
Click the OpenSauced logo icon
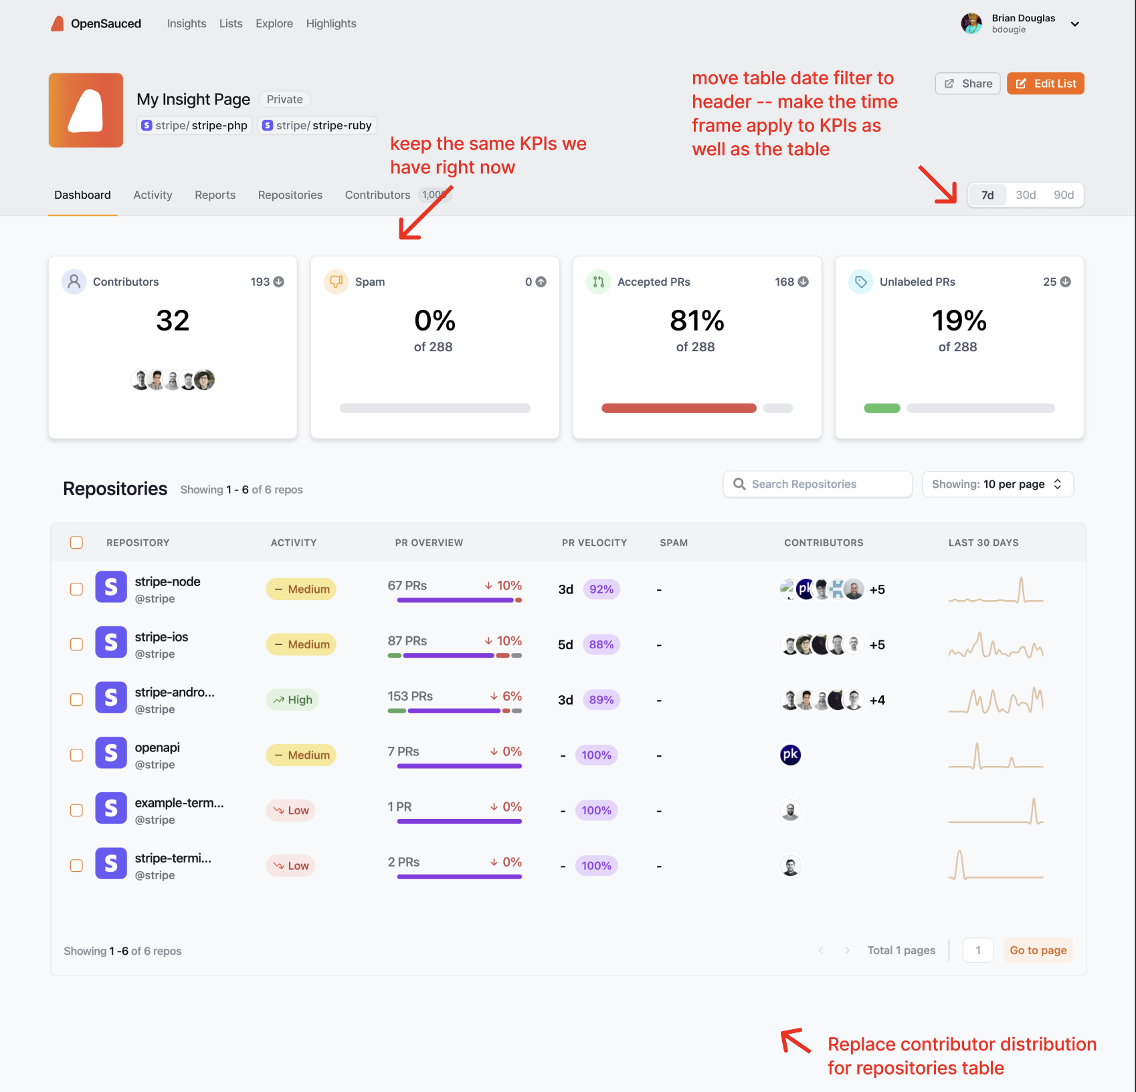[x=58, y=23]
